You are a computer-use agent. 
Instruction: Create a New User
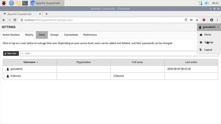[11, 53]
